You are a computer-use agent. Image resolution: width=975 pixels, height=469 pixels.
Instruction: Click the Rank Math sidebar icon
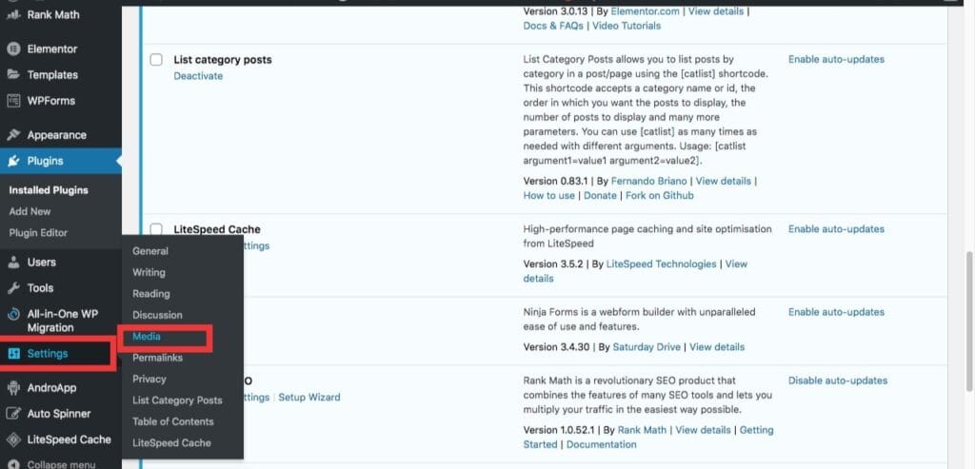(13, 15)
